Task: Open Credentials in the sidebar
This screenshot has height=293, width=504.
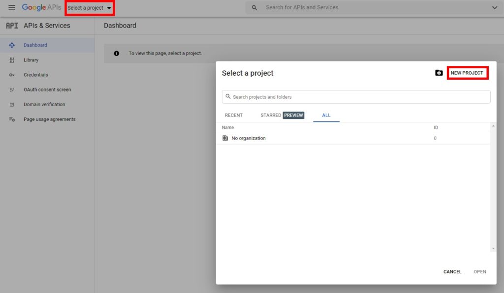Action: pos(47,75)
